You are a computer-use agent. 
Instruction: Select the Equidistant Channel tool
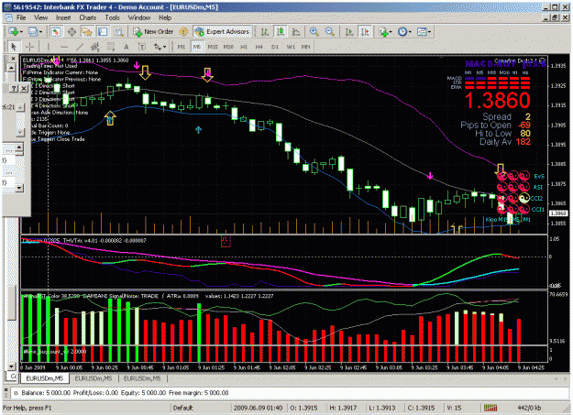tap(95, 47)
